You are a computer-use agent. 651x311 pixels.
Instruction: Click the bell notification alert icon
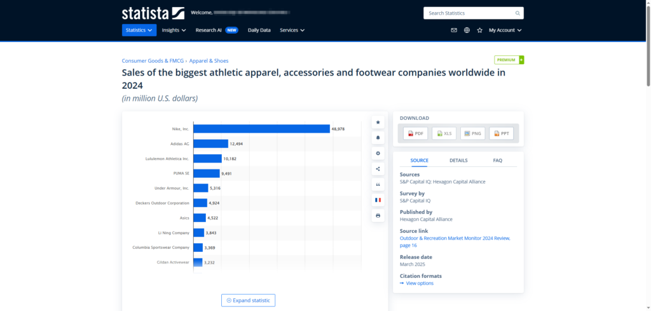click(378, 137)
